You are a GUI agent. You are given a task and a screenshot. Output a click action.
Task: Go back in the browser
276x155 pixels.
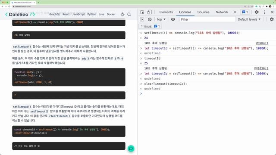coord(2,6)
